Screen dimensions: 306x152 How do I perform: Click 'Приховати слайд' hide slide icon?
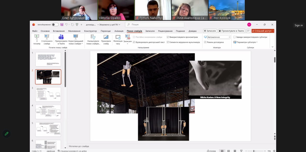(x=106, y=37)
